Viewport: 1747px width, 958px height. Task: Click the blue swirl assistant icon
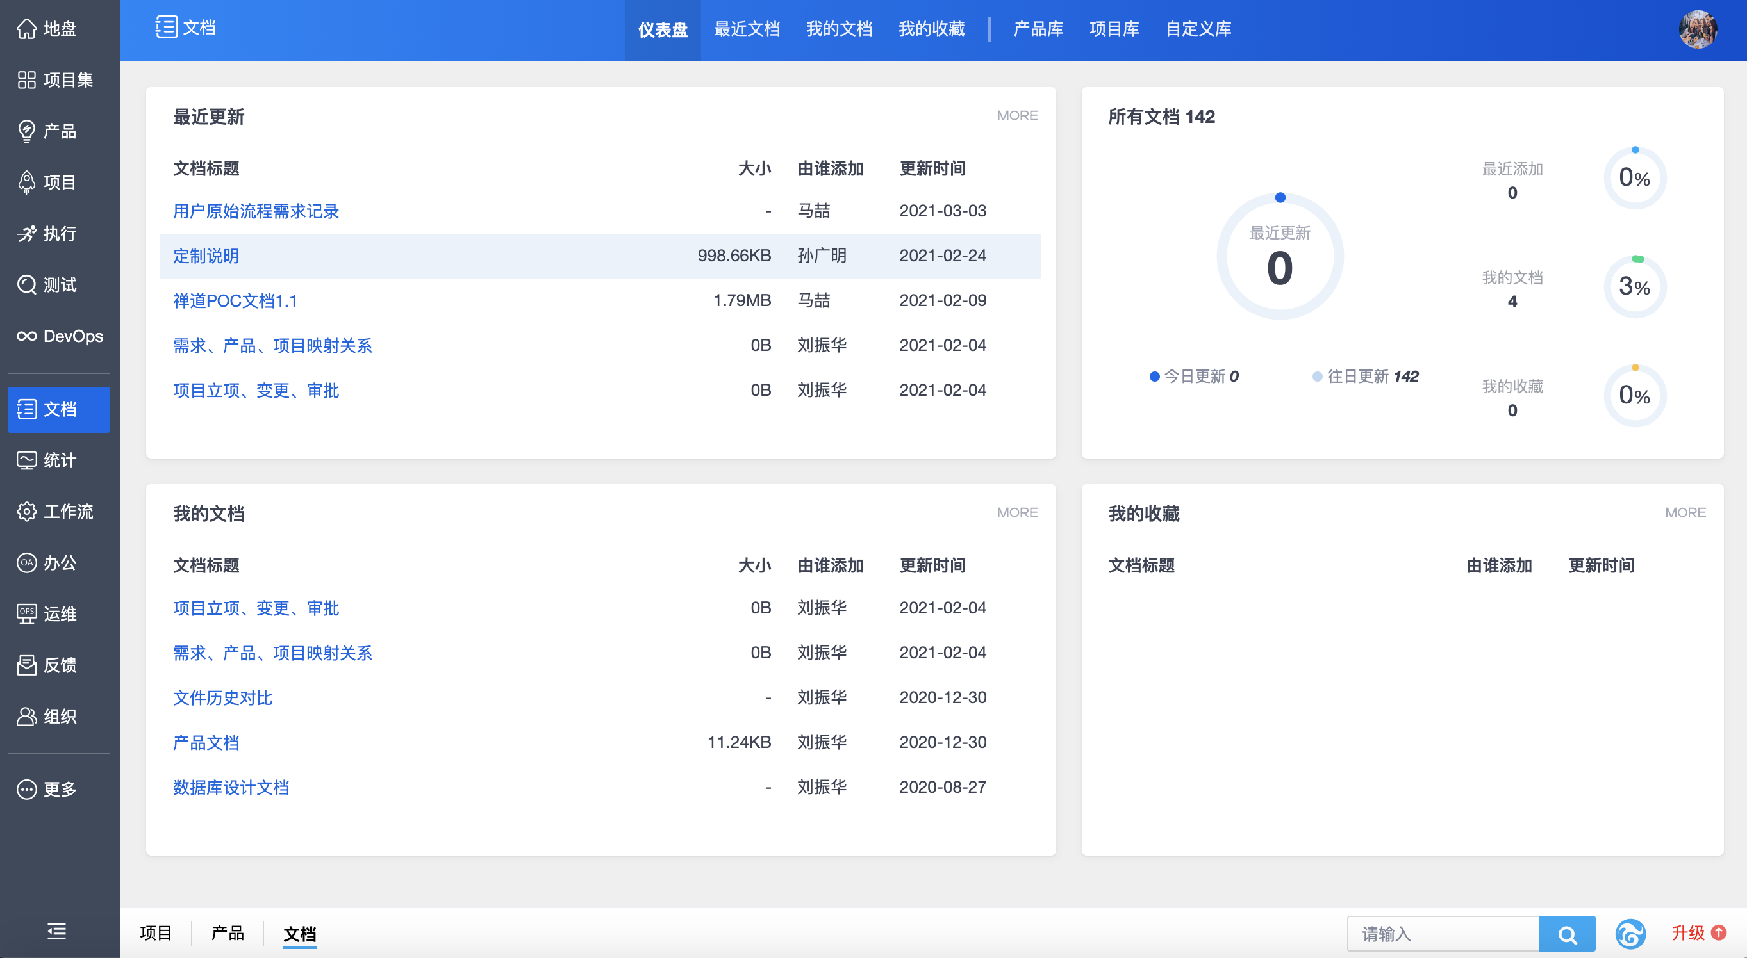tap(1630, 934)
